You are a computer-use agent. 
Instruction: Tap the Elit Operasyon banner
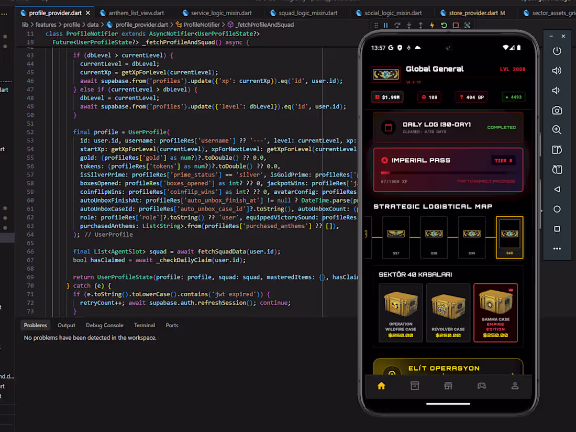point(448,367)
